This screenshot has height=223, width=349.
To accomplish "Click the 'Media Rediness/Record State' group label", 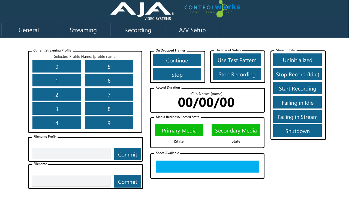I will 178,117.
